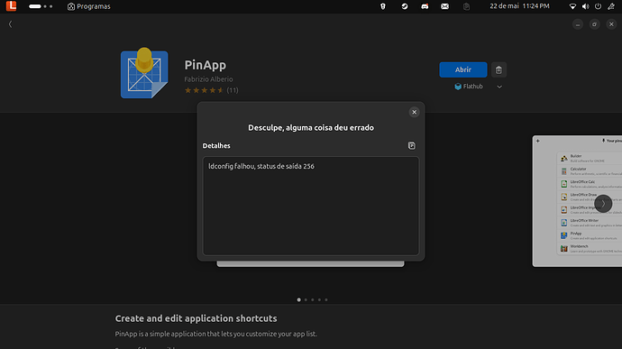Click the pen icon at top-right corner
This screenshot has width=622, height=349.
coord(611,6)
